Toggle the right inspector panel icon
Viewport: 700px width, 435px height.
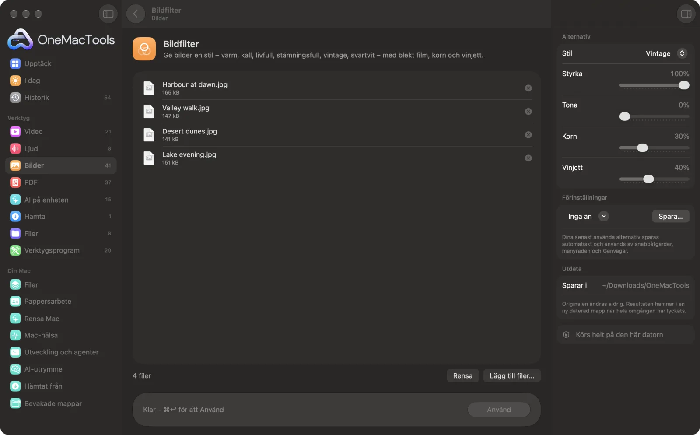pos(686,14)
